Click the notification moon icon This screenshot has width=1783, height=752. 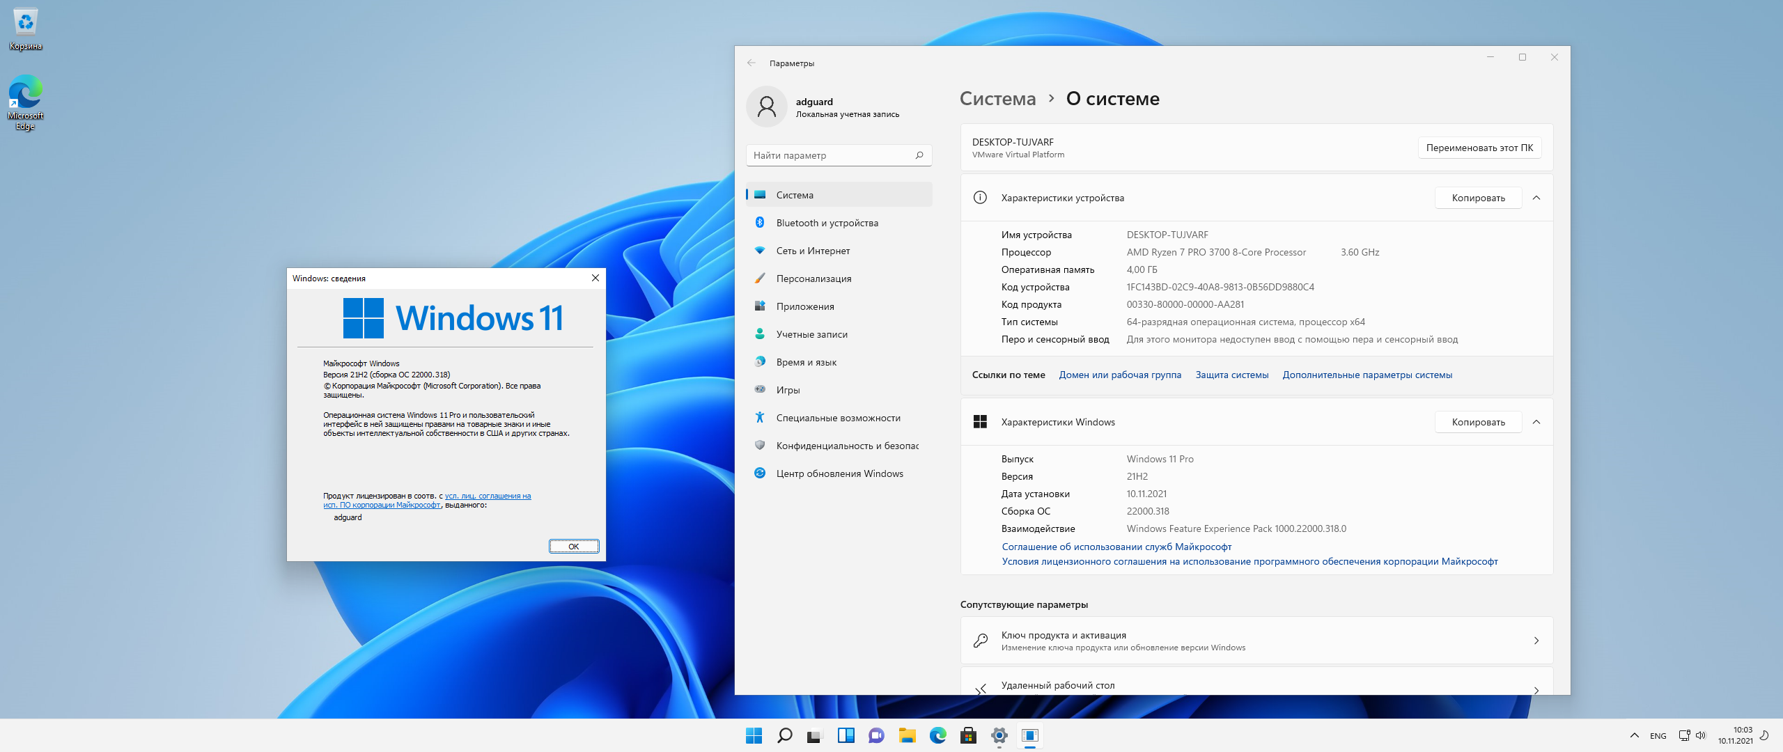coord(1764,735)
